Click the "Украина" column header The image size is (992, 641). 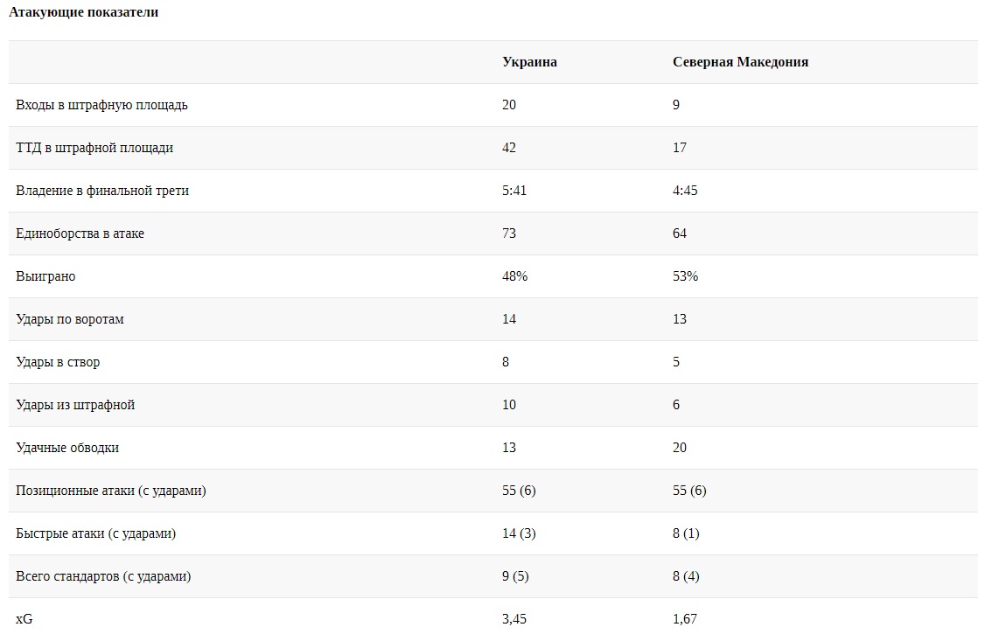(x=529, y=62)
